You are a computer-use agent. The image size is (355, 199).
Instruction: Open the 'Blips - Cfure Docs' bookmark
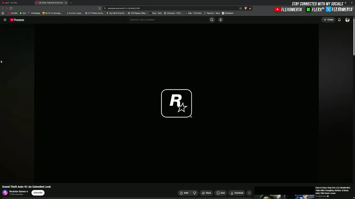(193, 13)
